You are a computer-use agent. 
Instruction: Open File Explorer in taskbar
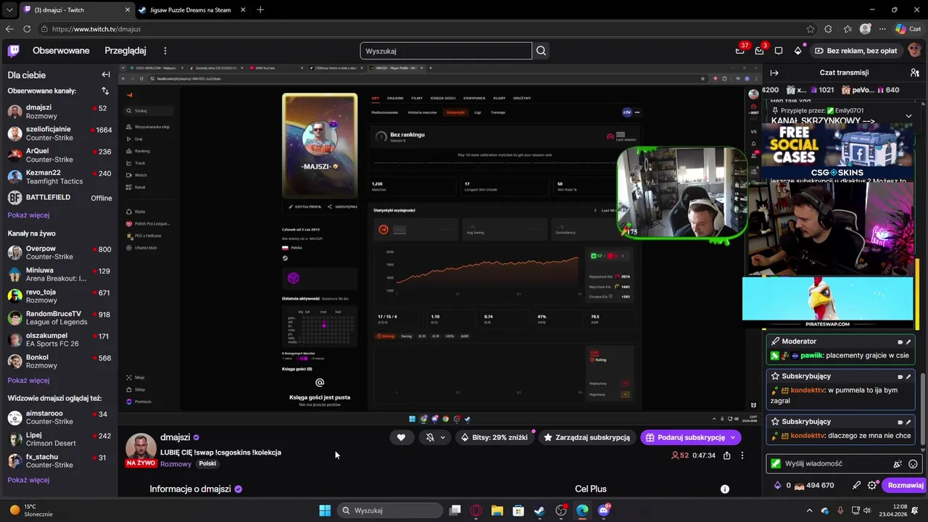point(497,510)
